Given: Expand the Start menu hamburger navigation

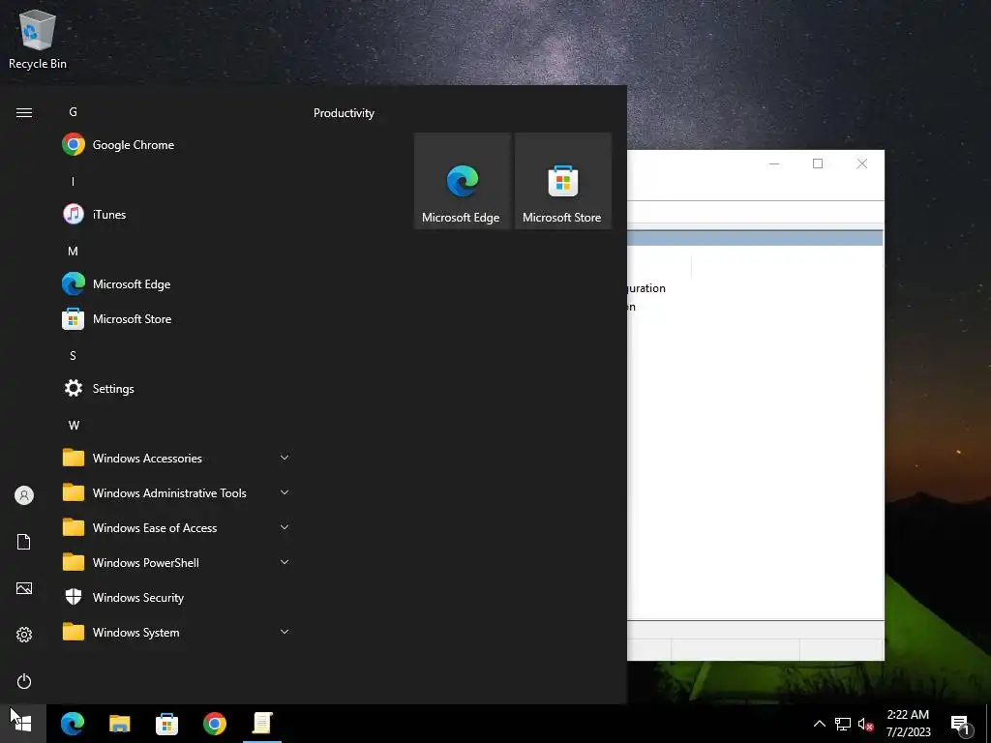Looking at the screenshot, I should 24,112.
